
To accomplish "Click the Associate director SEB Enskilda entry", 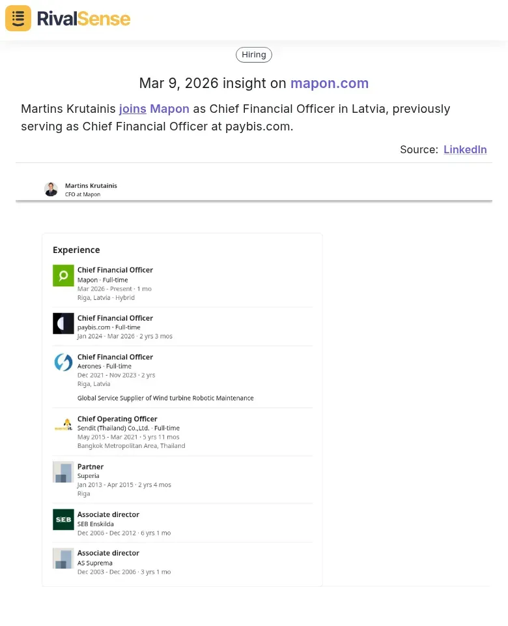I will coord(109,514).
